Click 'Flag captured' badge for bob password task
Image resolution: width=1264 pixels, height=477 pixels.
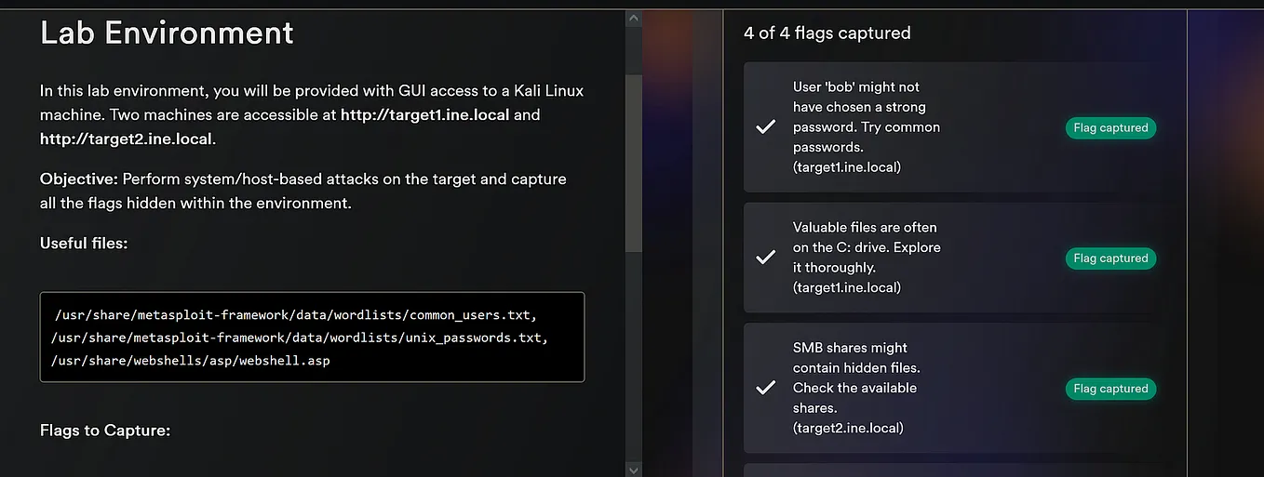[x=1110, y=127]
